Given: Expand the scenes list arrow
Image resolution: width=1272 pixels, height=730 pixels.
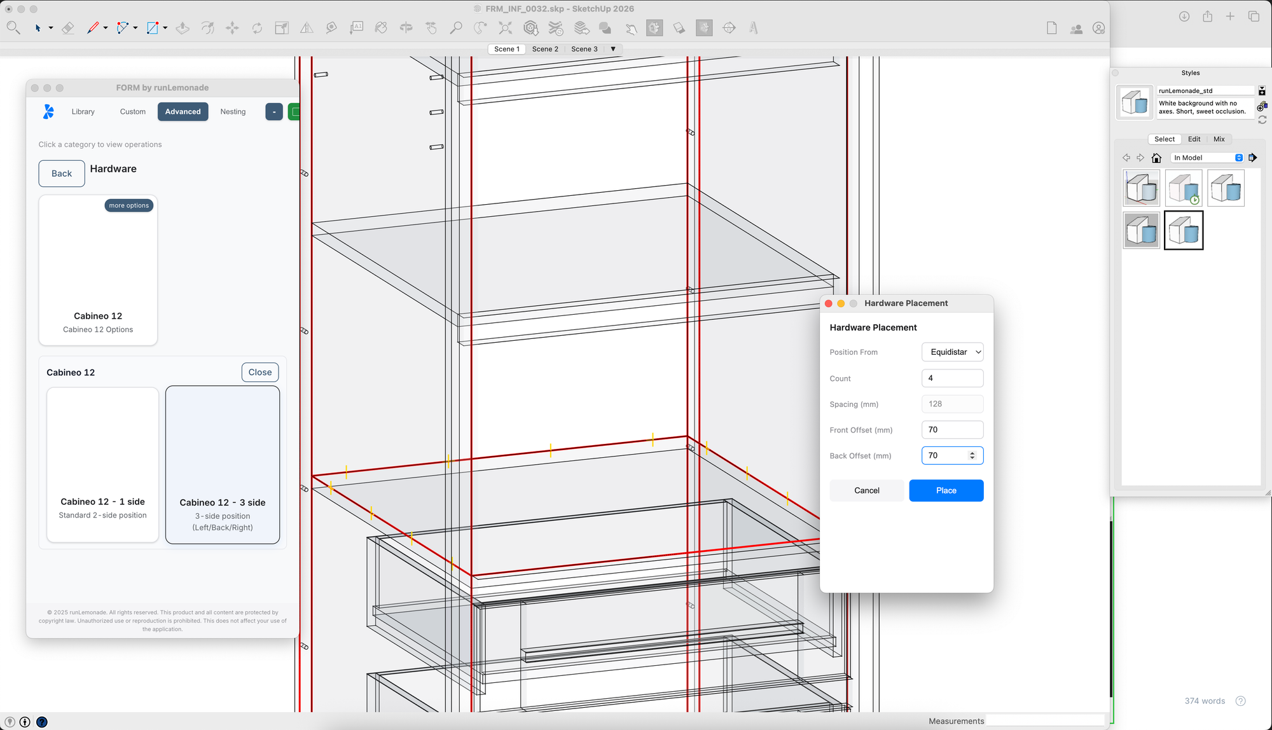Looking at the screenshot, I should [613, 49].
